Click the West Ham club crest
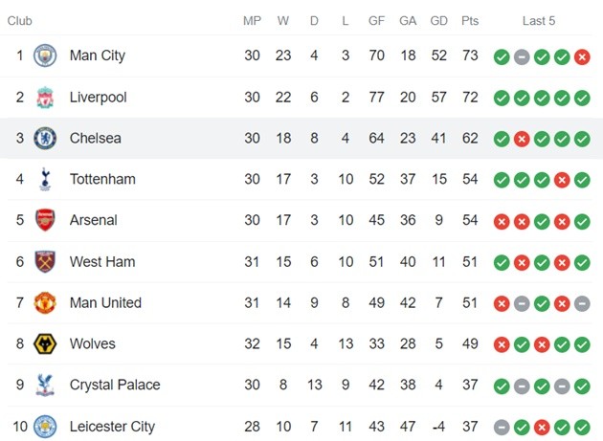Viewport: 603px width, 441px height. click(45, 261)
